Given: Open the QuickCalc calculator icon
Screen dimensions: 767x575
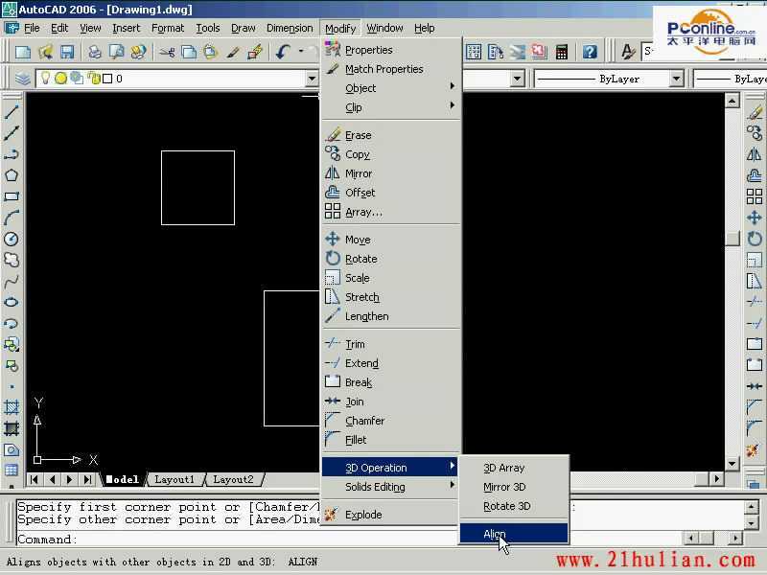Looking at the screenshot, I should [x=562, y=52].
